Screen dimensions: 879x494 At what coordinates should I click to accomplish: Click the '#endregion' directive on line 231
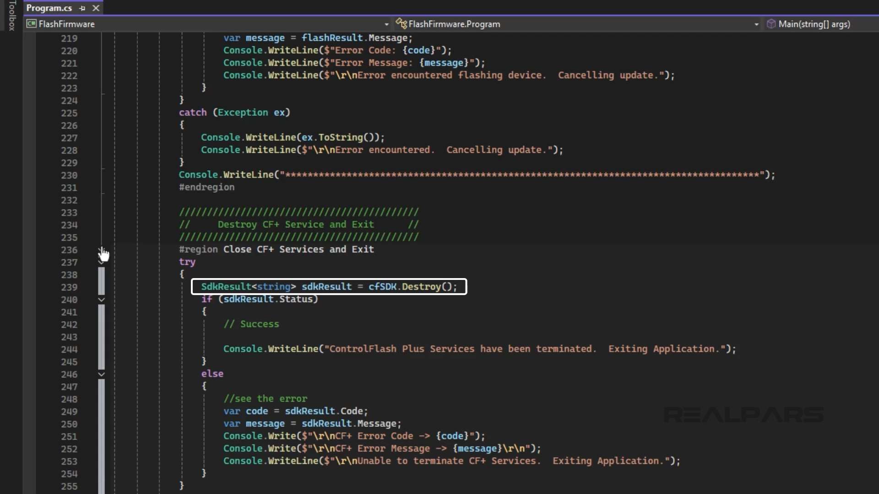click(206, 187)
